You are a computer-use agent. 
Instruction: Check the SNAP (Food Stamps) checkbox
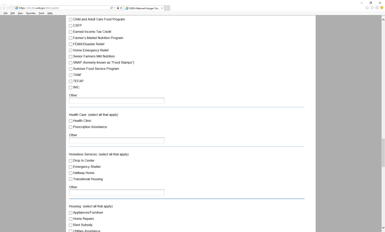[71, 63]
